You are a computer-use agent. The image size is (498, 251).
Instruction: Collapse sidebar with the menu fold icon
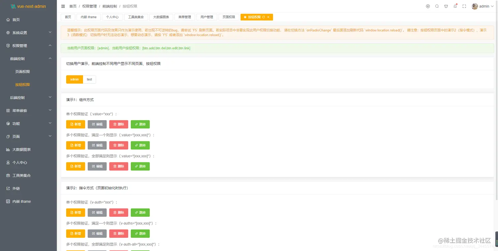pyautogui.click(x=63, y=6)
